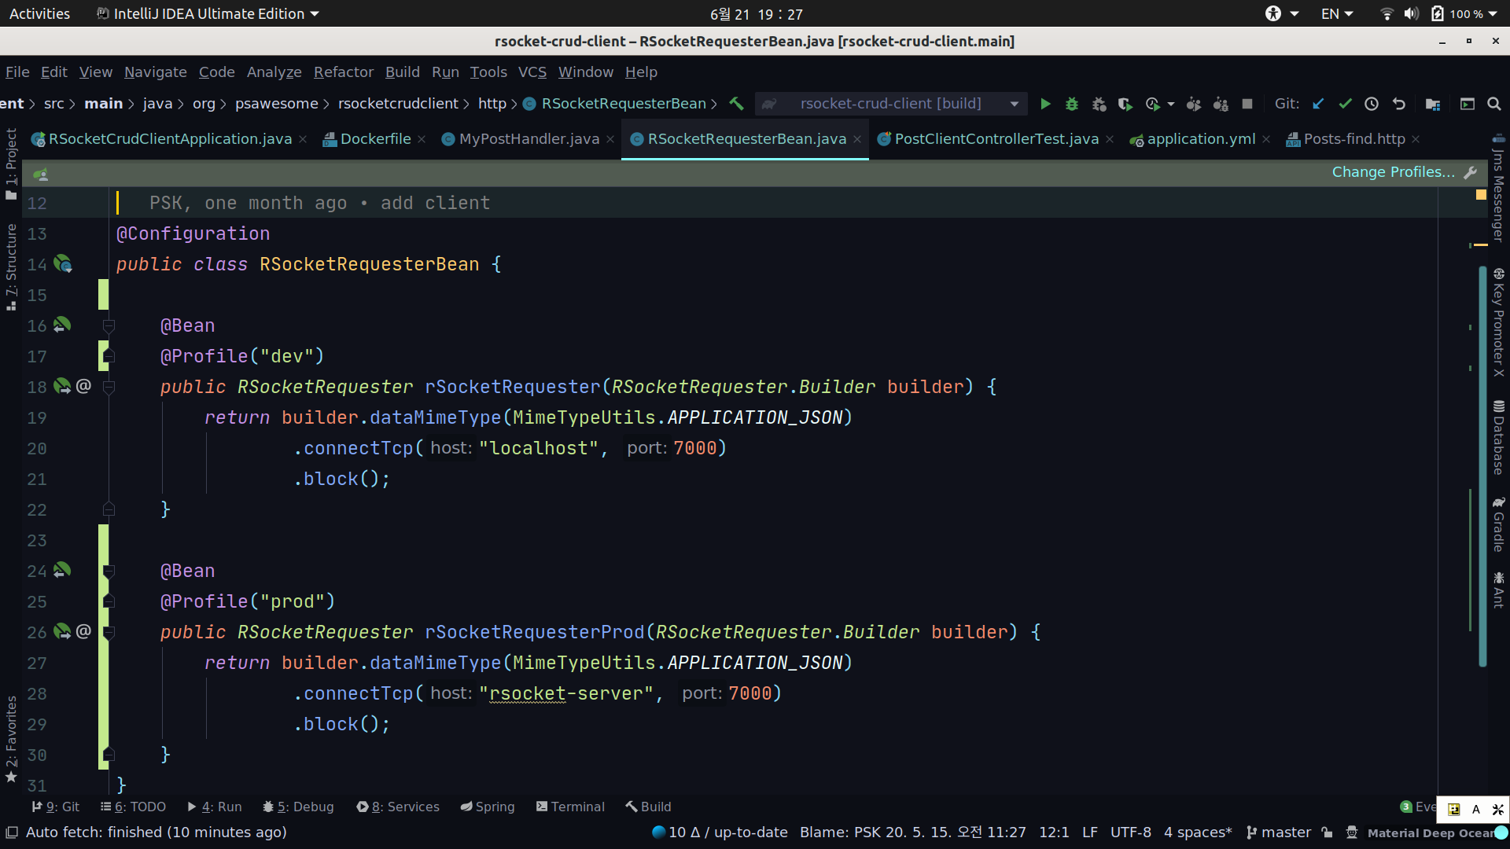Image resolution: width=1510 pixels, height=849 pixels.
Task: Toggle fold marker at line 18 method
Action: [109, 387]
